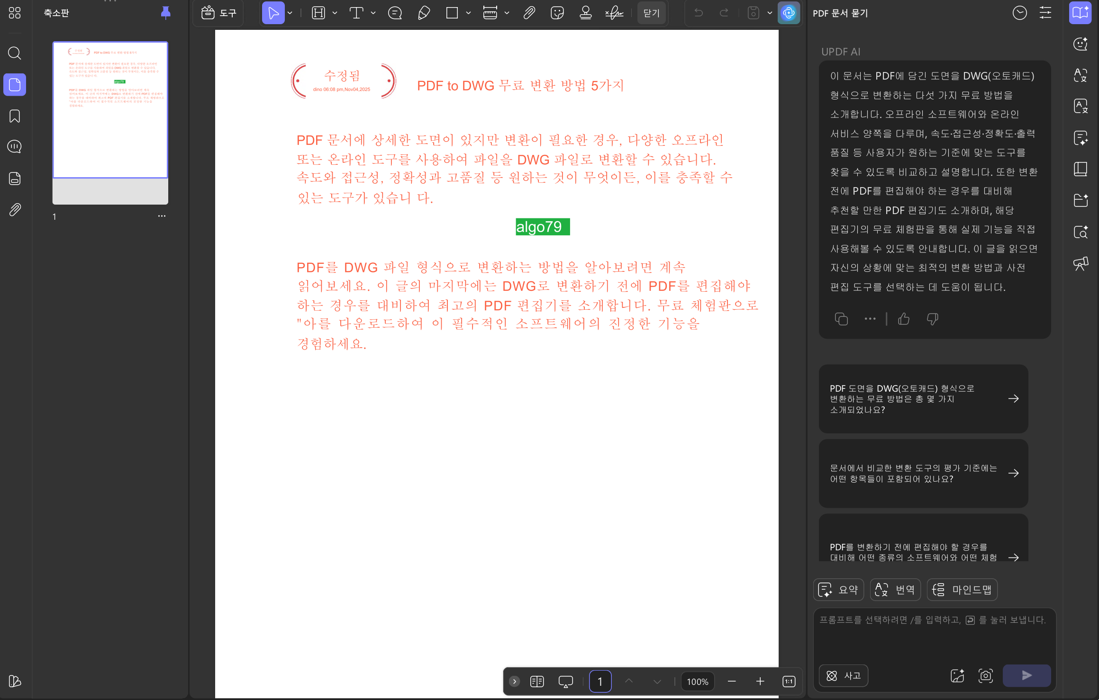Click the zoom in plus control
This screenshot has height=700, width=1099.
pos(760,681)
